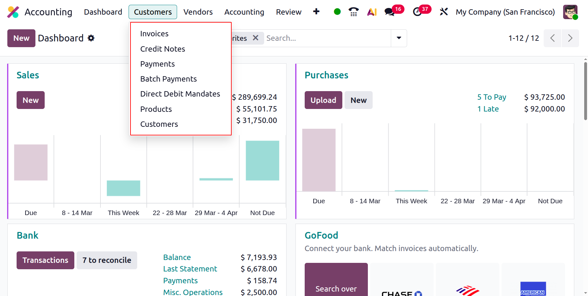
Task: Click the plus icon in top menu
Action: pyautogui.click(x=316, y=11)
